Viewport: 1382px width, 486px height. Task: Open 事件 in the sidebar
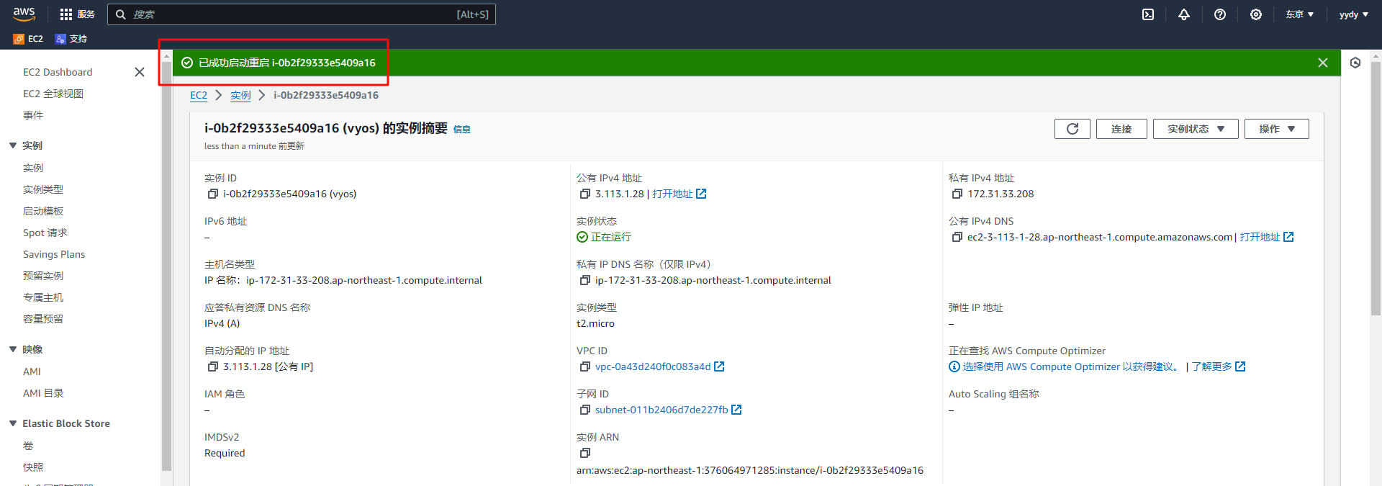pos(33,115)
